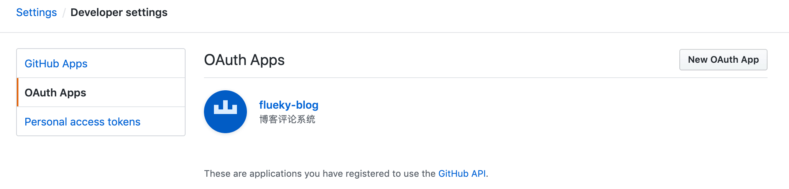The image size is (789, 189).
Task: Go back to Settings via breadcrumb
Action: click(36, 13)
